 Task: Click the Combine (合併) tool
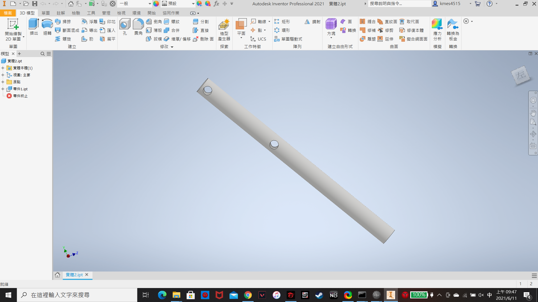pyautogui.click(x=171, y=30)
